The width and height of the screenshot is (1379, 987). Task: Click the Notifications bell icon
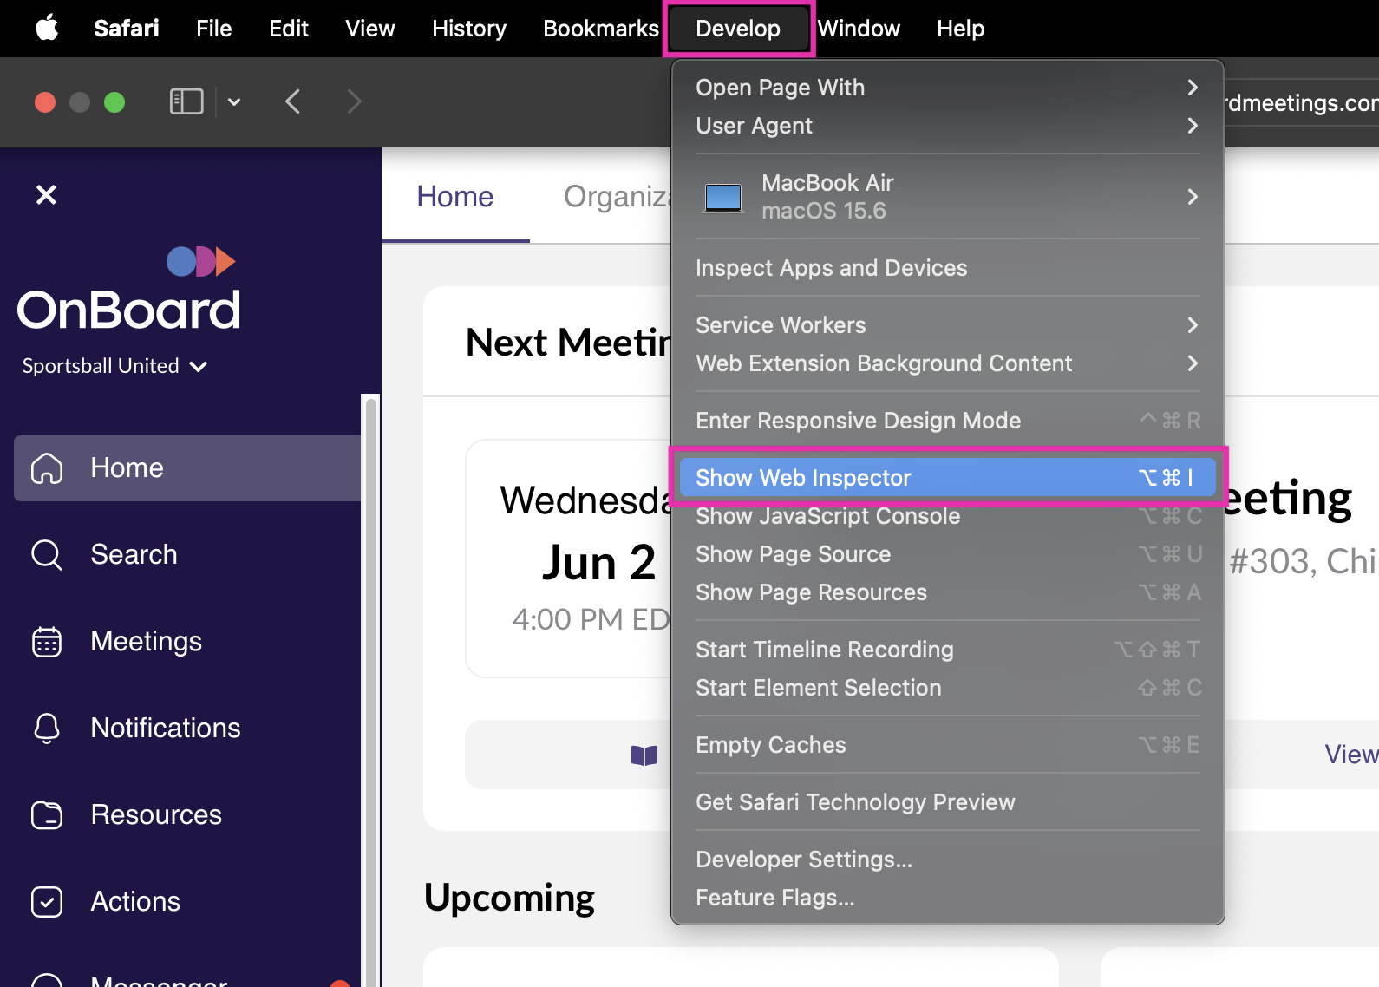point(47,729)
